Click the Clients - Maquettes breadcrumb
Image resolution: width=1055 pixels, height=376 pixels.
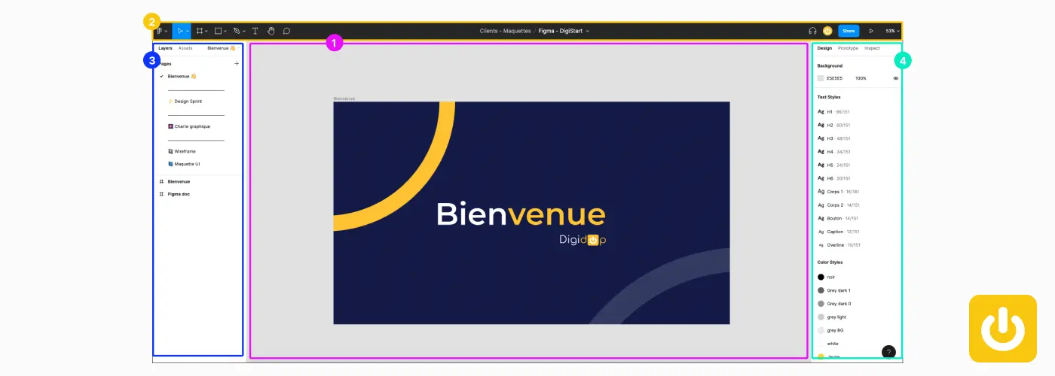(505, 31)
